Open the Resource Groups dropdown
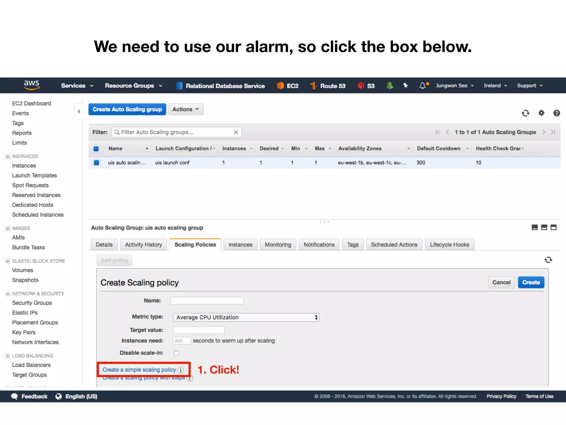566x425 pixels. pos(134,86)
